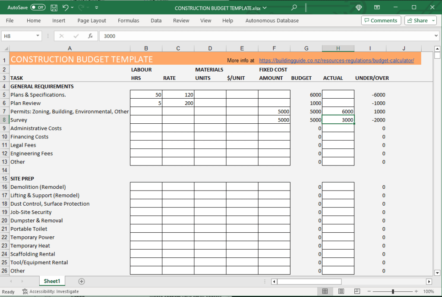Screen dimensions: 442x297
Task: Click the Normal view icon in status bar
Action: (x=325, y=291)
